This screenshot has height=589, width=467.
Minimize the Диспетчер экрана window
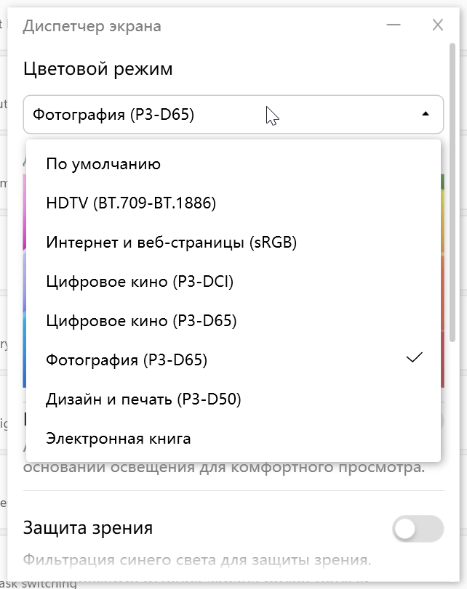pos(394,26)
